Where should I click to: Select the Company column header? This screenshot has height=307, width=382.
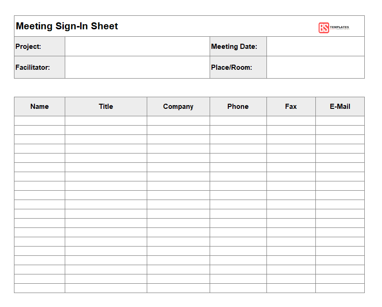(178, 107)
